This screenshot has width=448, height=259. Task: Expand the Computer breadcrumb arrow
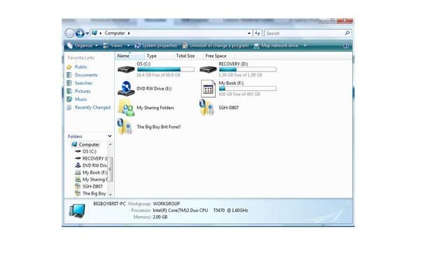click(x=129, y=33)
